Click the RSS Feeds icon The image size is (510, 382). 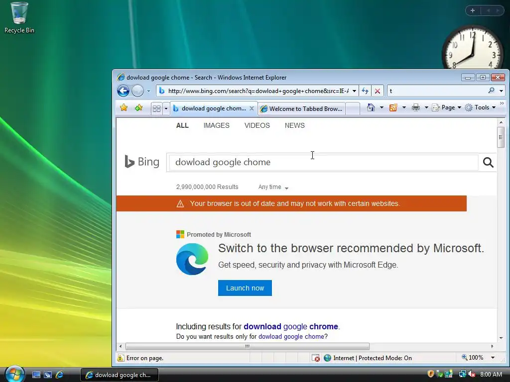(393, 107)
